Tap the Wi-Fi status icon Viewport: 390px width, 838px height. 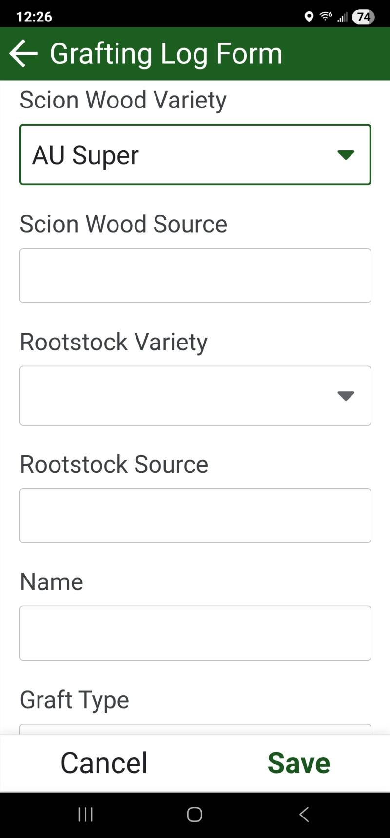pos(326,17)
